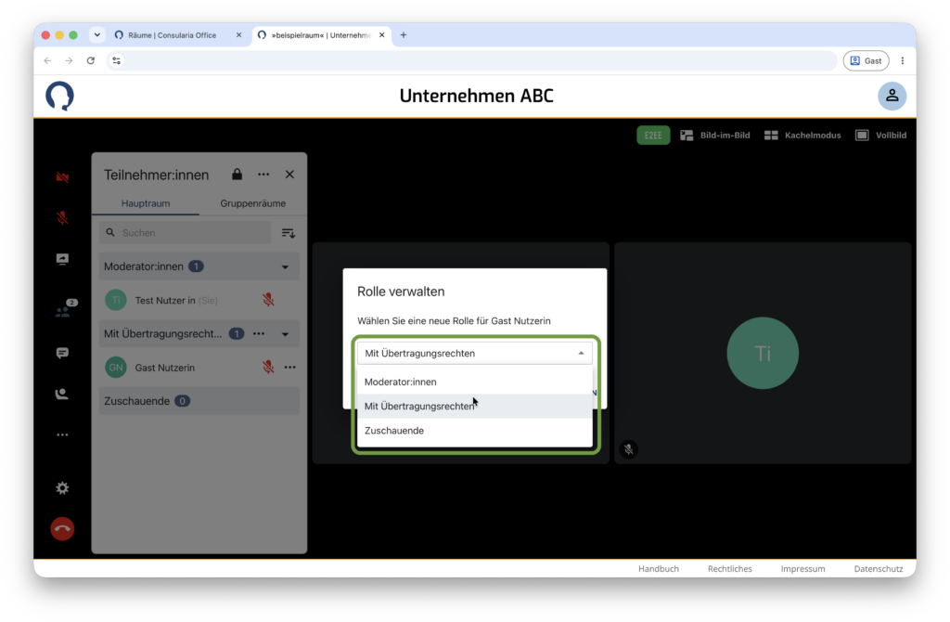Switch to the Gruppenräume tab
This screenshot has height=622, width=950.
click(x=252, y=203)
